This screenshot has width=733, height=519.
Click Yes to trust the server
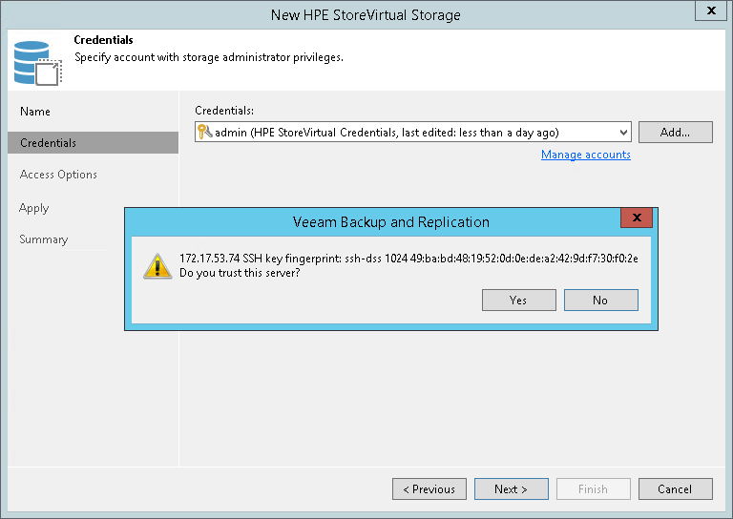[x=518, y=300]
